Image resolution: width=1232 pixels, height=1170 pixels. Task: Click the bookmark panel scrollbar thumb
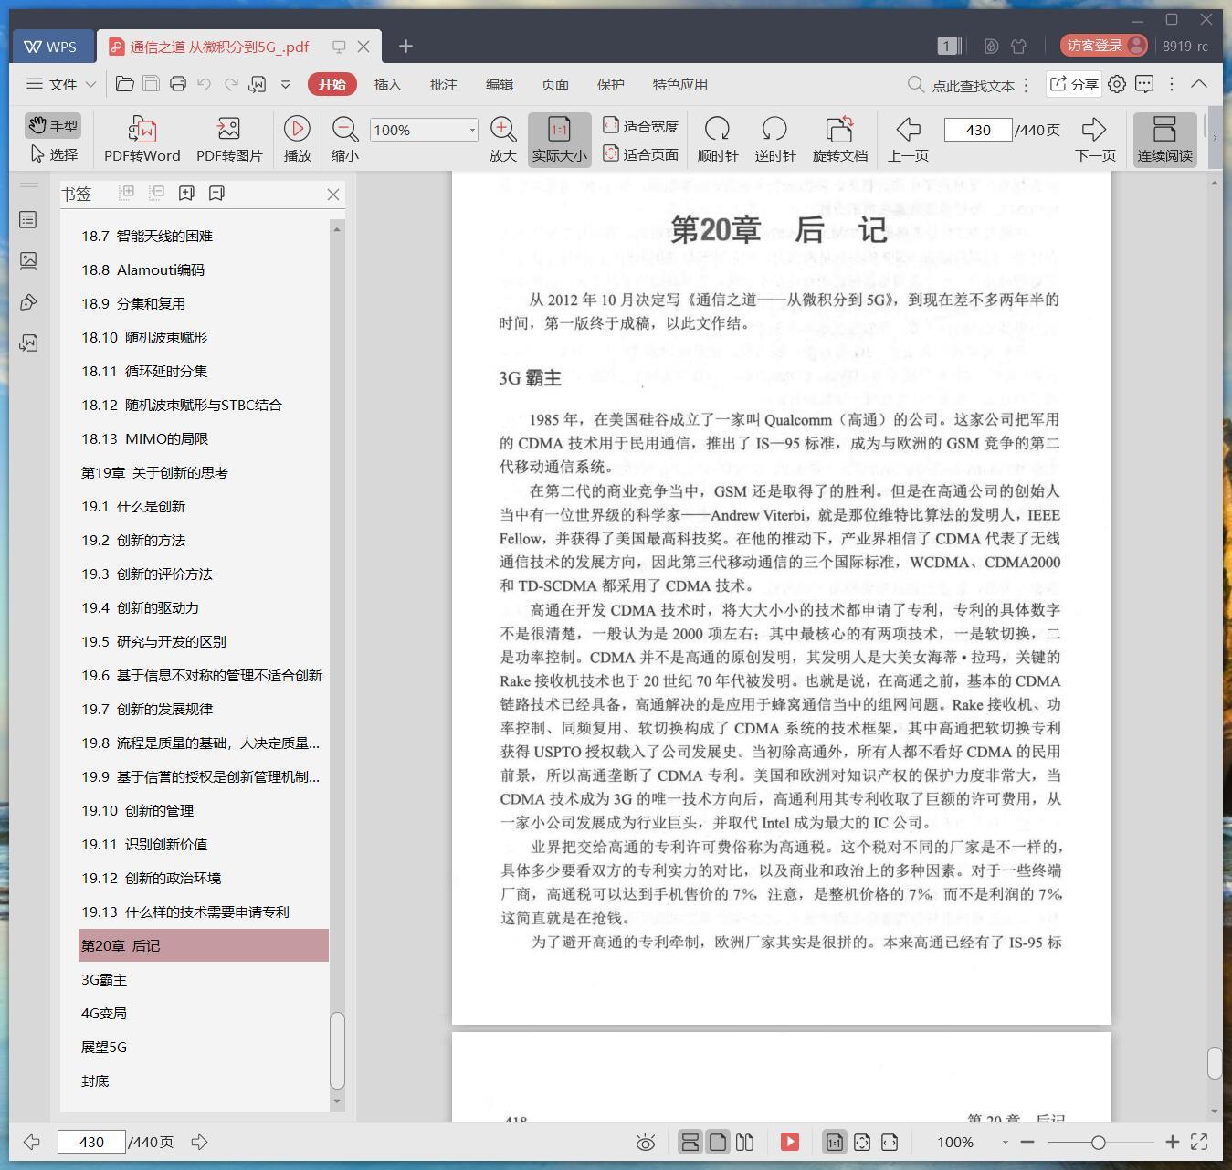pos(337,1049)
